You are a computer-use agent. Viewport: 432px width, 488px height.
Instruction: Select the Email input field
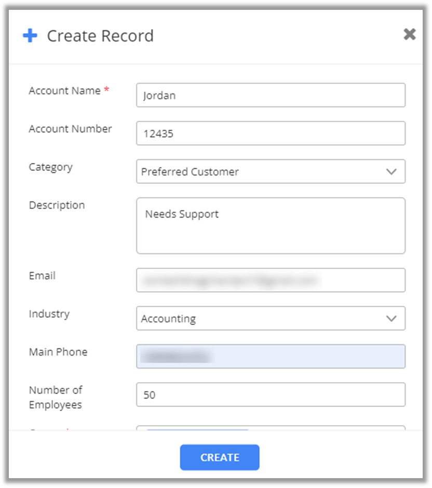[271, 280]
